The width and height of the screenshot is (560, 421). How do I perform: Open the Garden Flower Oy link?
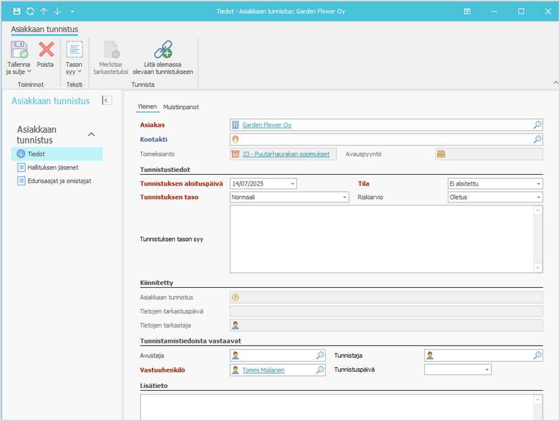[266, 125]
